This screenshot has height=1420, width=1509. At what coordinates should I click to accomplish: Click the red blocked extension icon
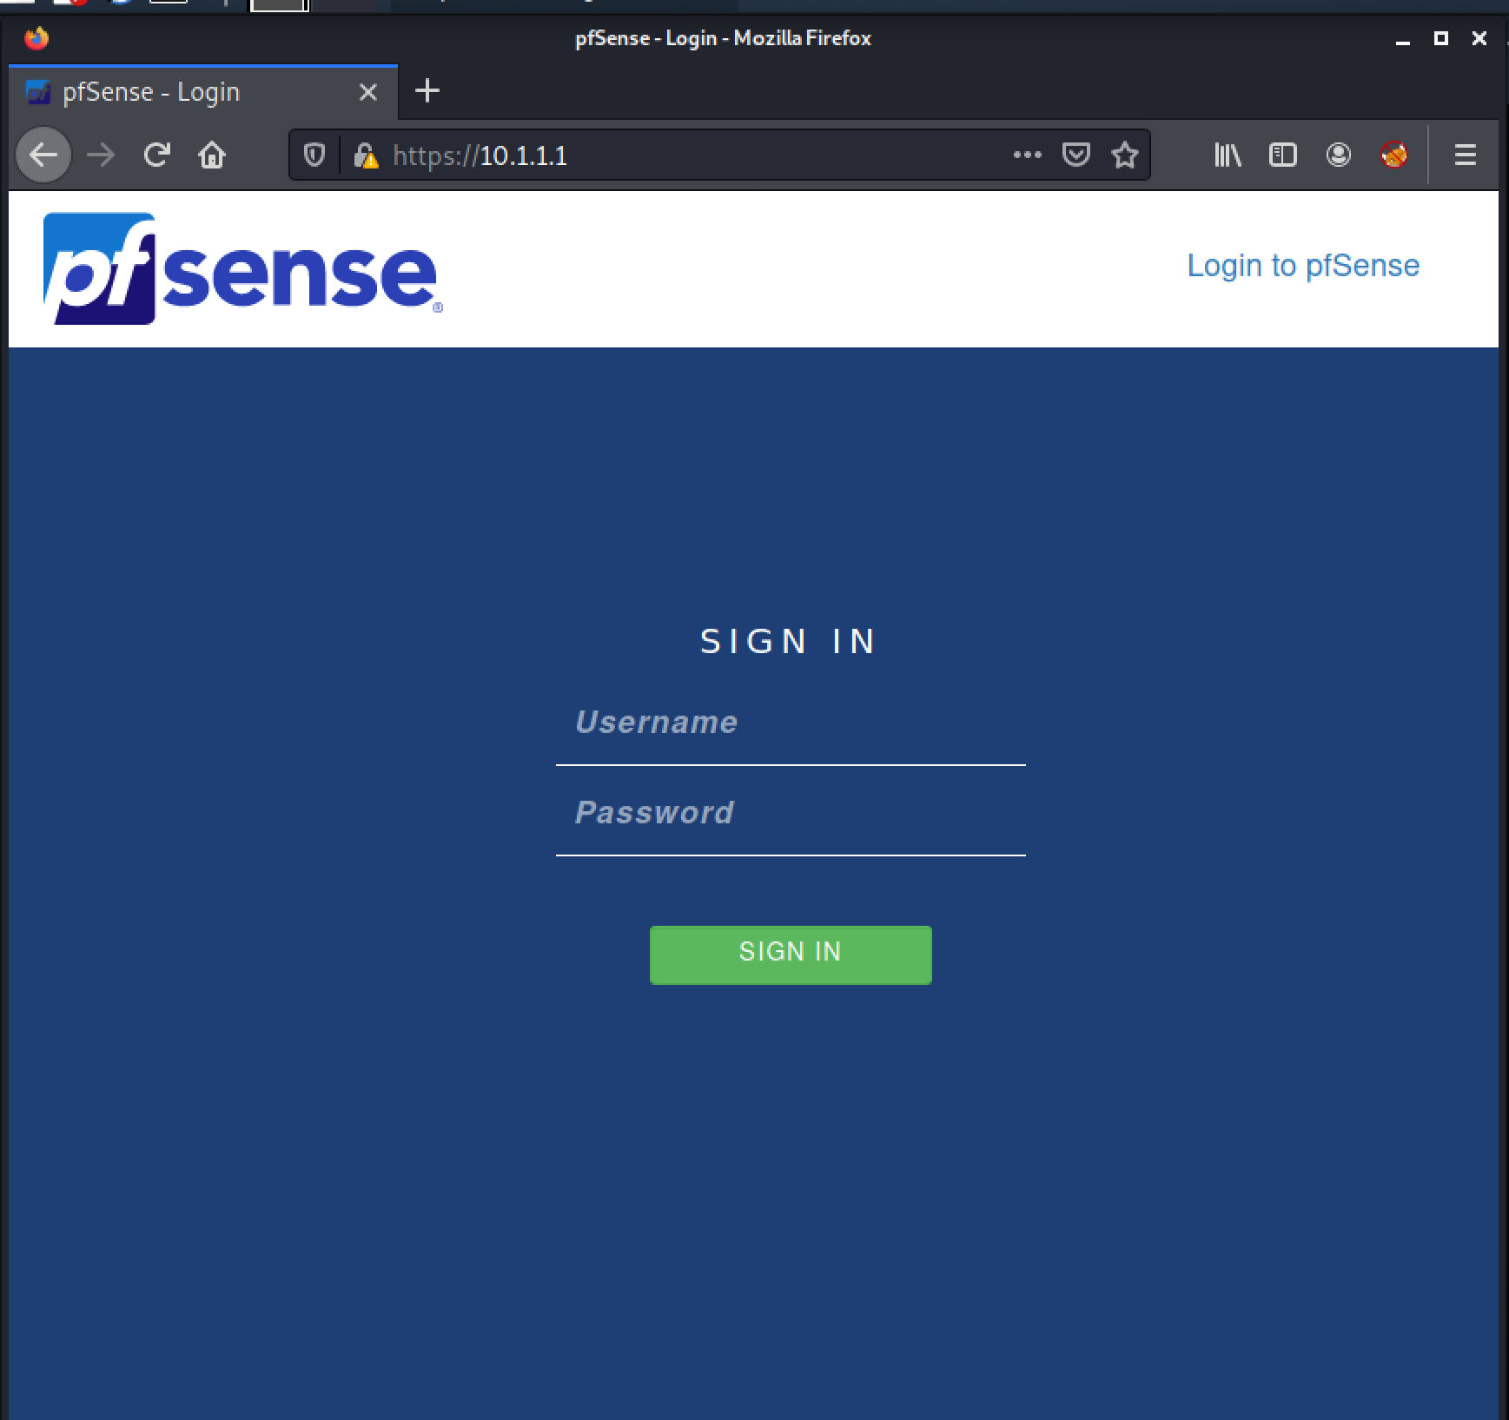(x=1393, y=155)
